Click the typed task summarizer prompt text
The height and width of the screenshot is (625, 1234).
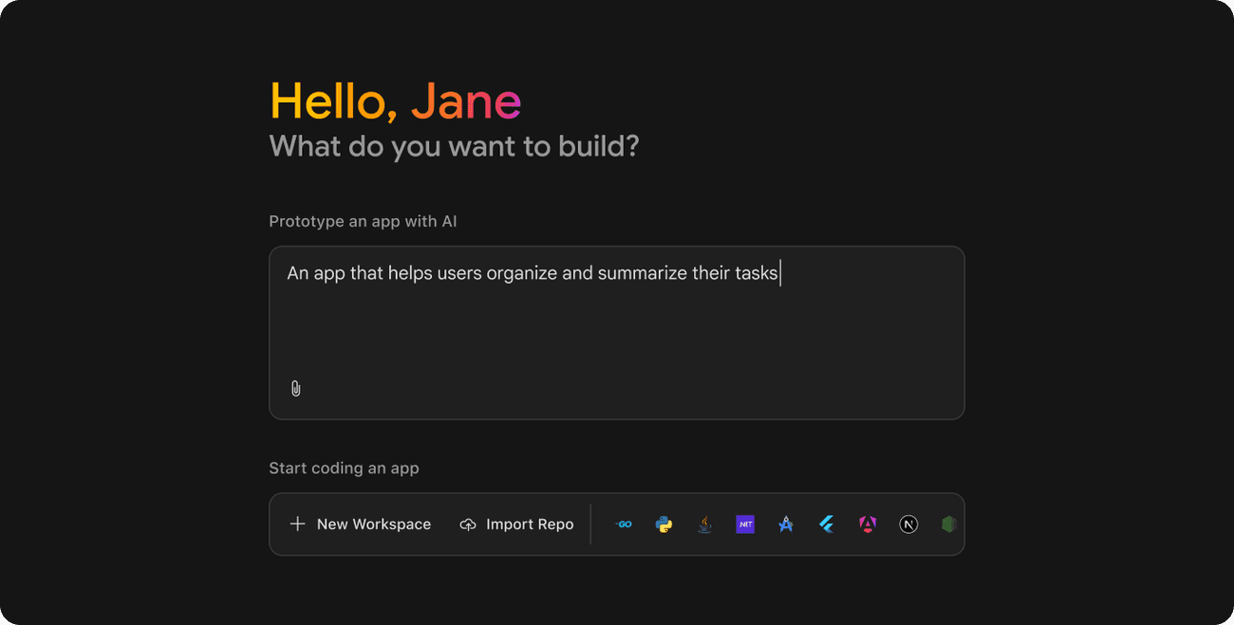532,273
